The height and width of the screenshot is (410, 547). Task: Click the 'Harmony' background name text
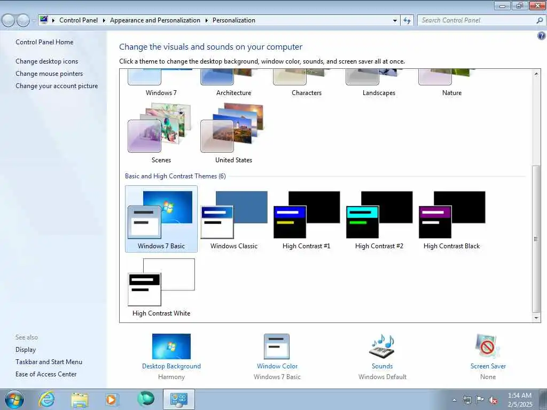pyautogui.click(x=171, y=377)
